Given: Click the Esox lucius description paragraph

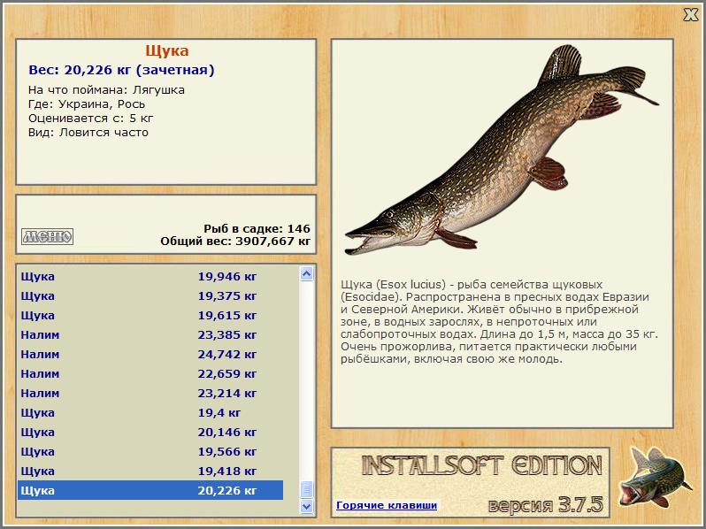Looking at the screenshot, I should pyautogui.click(x=499, y=322).
